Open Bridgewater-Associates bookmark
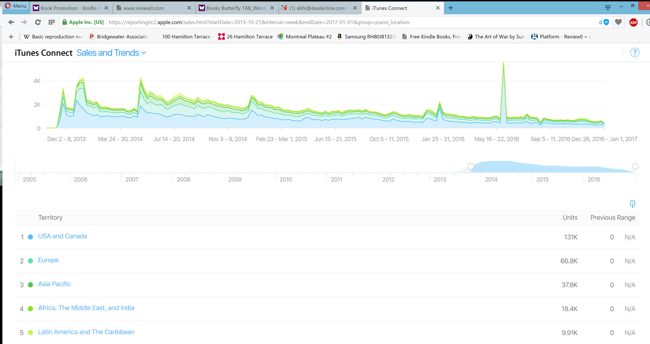The height and width of the screenshot is (344, 650). coord(118,37)
